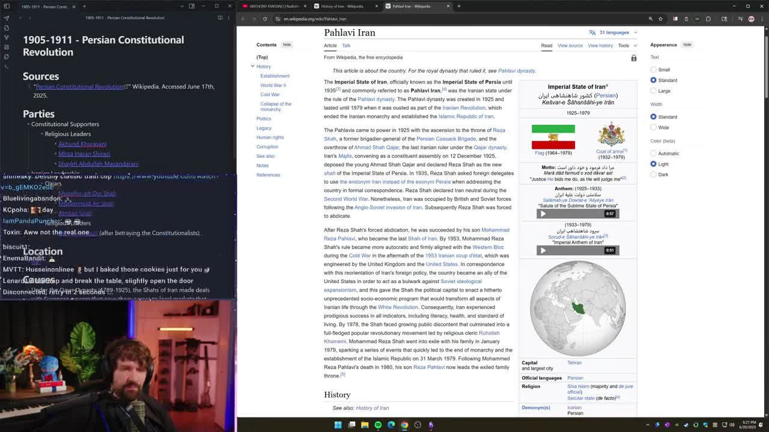Hide the Appearance panel
This screenshot has height=432, width=769.
click(x=687, y=45)
